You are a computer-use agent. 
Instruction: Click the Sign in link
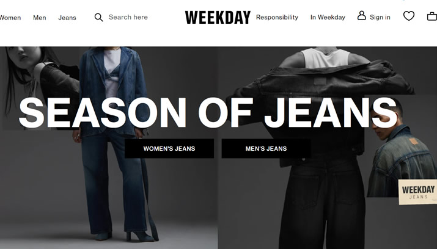(x=380, y=17)
